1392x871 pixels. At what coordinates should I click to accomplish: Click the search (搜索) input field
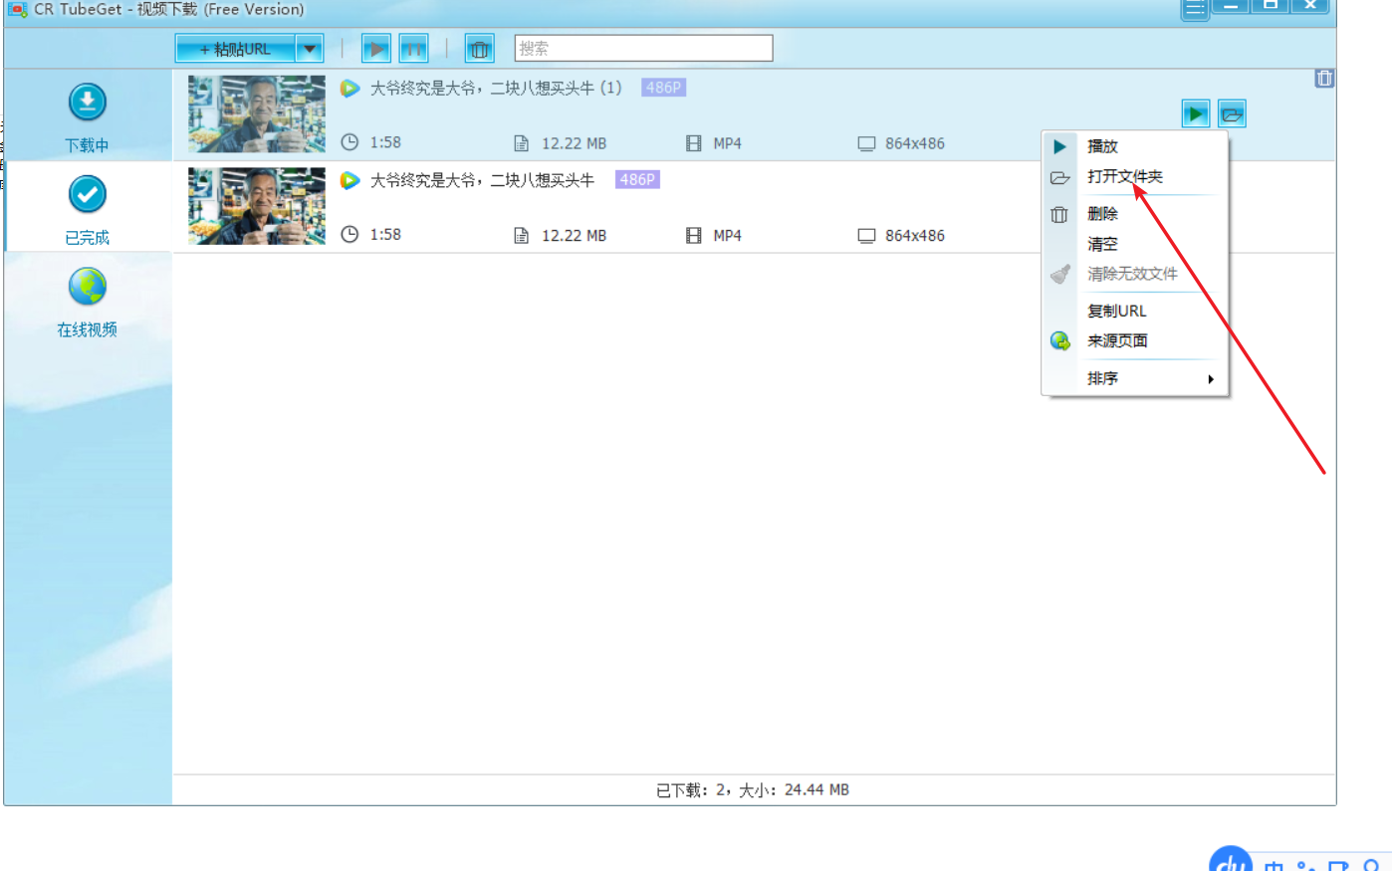(x=643, y=49)
